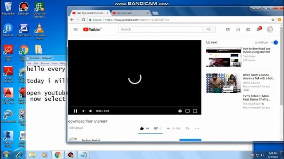Viewport: 284px width, 159px height.
Task: Open Notepad Edit menu
Action: (x=36, y=63)
